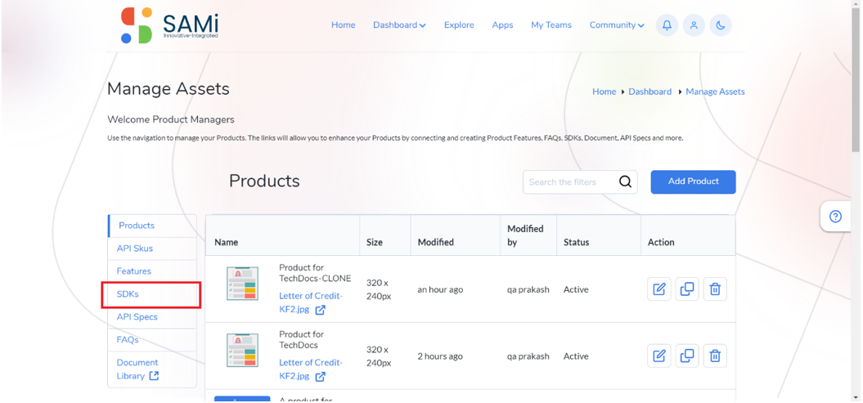Clone the Product for TechDocs-CLONE row

click(x=687, y=289)
